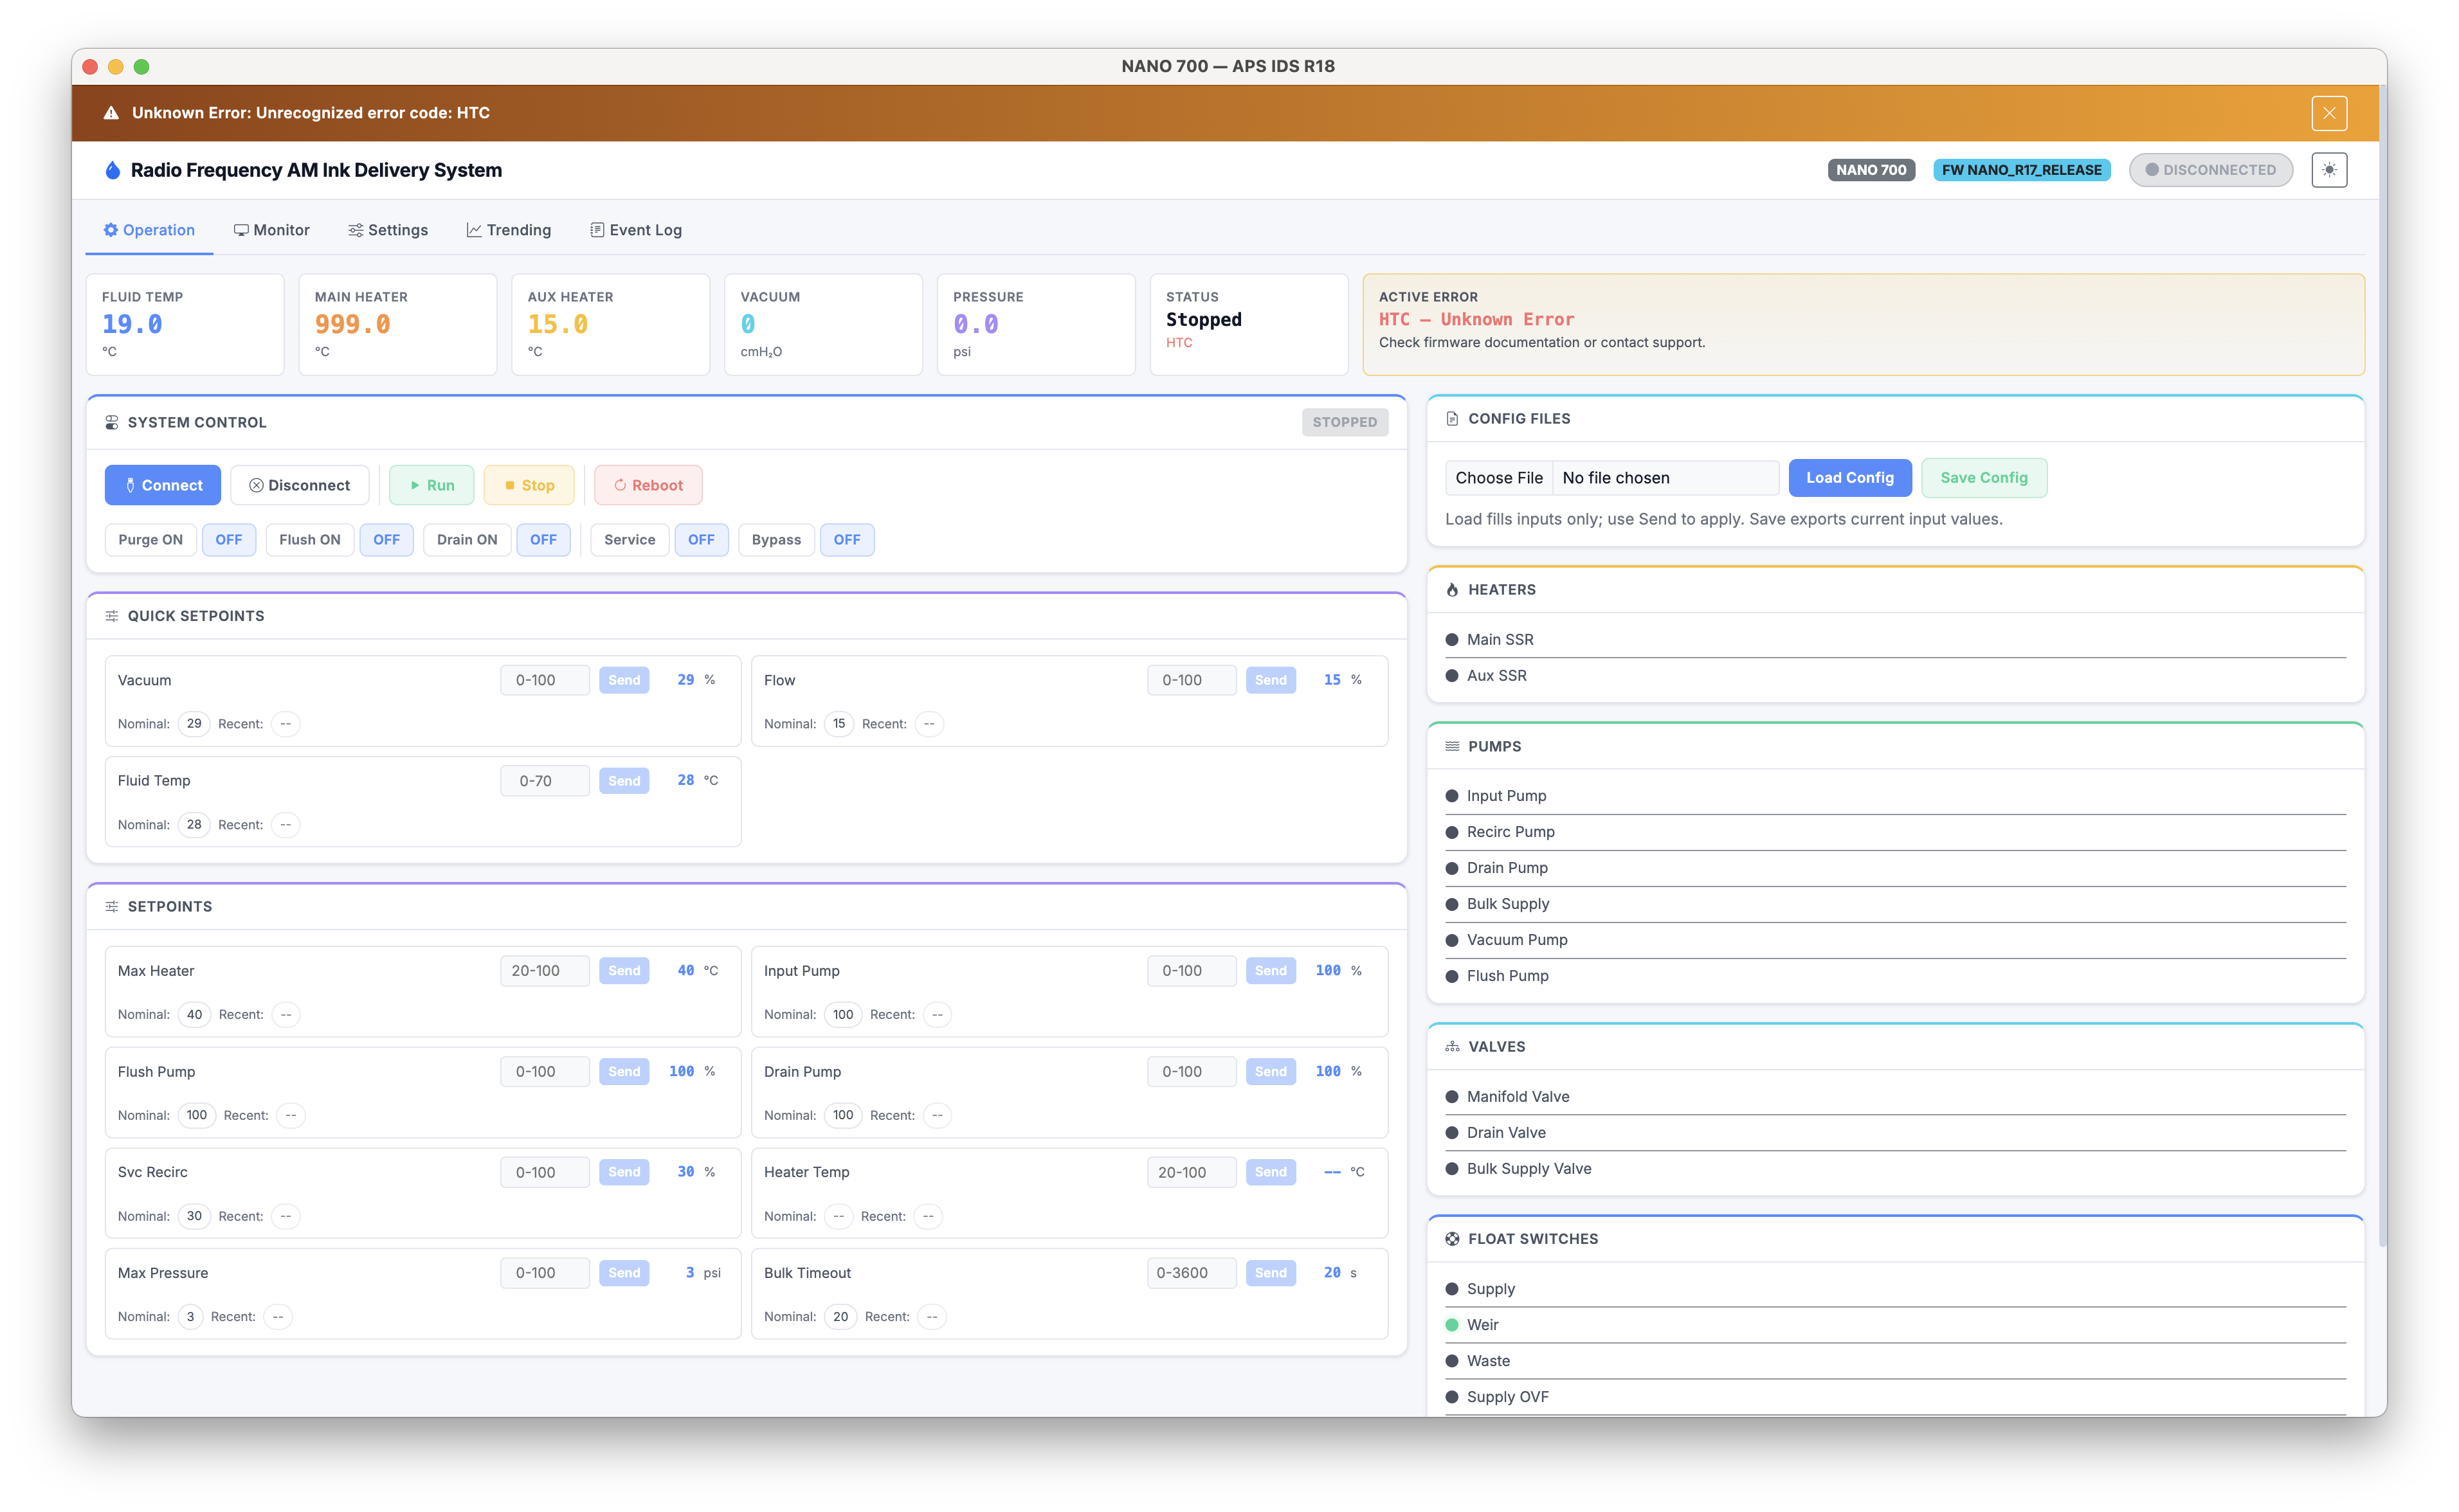Click the Valves panel icon

pyautogui.click(x=1452, y=1046)
